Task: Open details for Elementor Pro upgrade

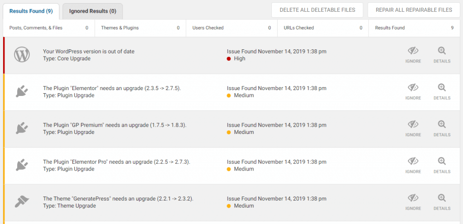Action: 442,166
